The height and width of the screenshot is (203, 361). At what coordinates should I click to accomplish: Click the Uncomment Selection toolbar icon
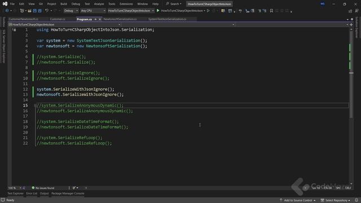coord(265,11)
